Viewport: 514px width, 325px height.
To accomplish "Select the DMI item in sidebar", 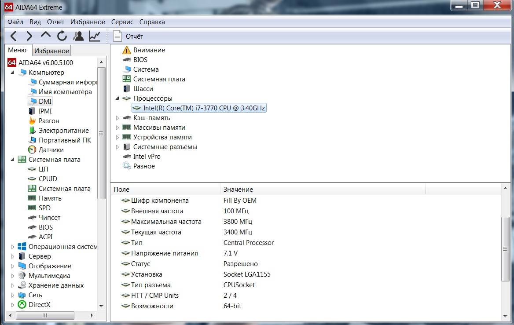I will pos(40,101).
